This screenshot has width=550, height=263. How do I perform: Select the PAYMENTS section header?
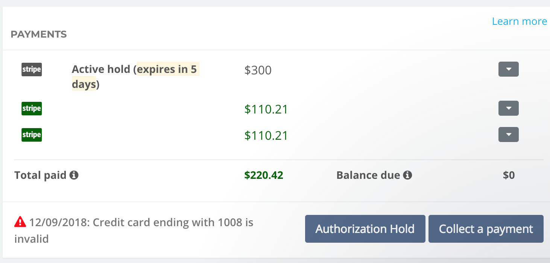click(39, 35)
